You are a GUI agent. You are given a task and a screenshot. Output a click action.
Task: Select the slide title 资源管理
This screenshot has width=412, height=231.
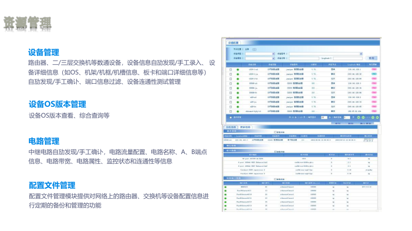pos(28,23)
